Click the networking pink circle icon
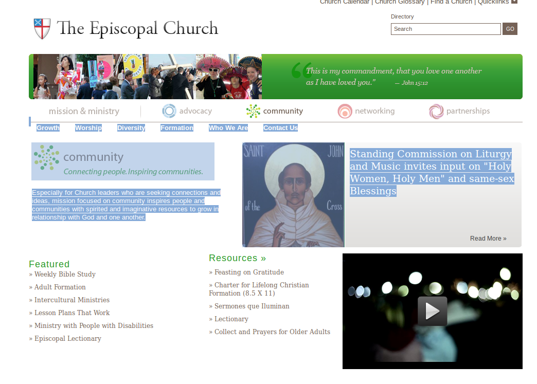 tap(345, 111)
